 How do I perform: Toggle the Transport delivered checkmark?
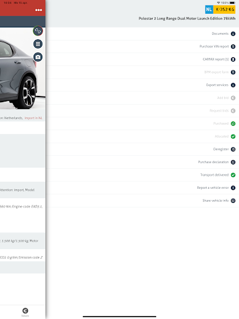(233, 175)
